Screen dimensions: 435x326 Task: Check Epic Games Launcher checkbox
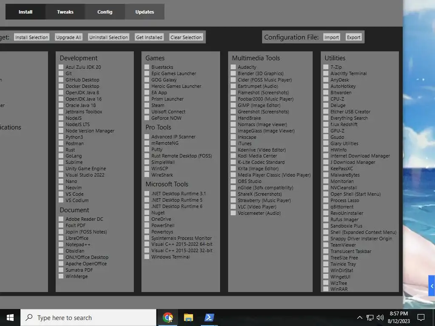(x=147, y=73)
